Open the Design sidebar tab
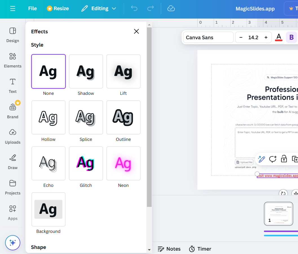 (13, 35)
